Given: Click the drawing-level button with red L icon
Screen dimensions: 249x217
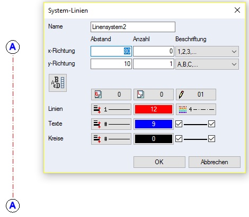Looking at the screenshot, I should [x=154, y=95].
